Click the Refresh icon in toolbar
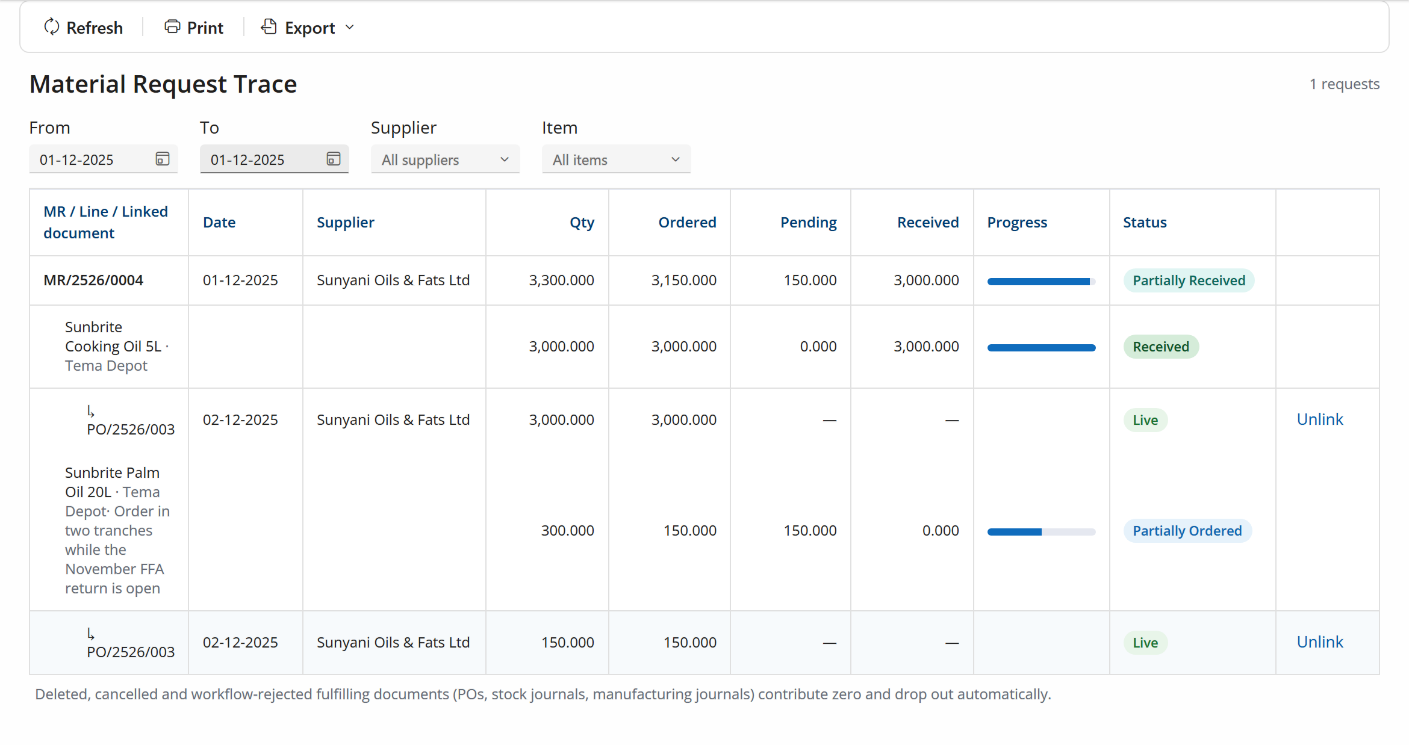The width and height of the screenshot is (1409, 745). coord(52,27)
